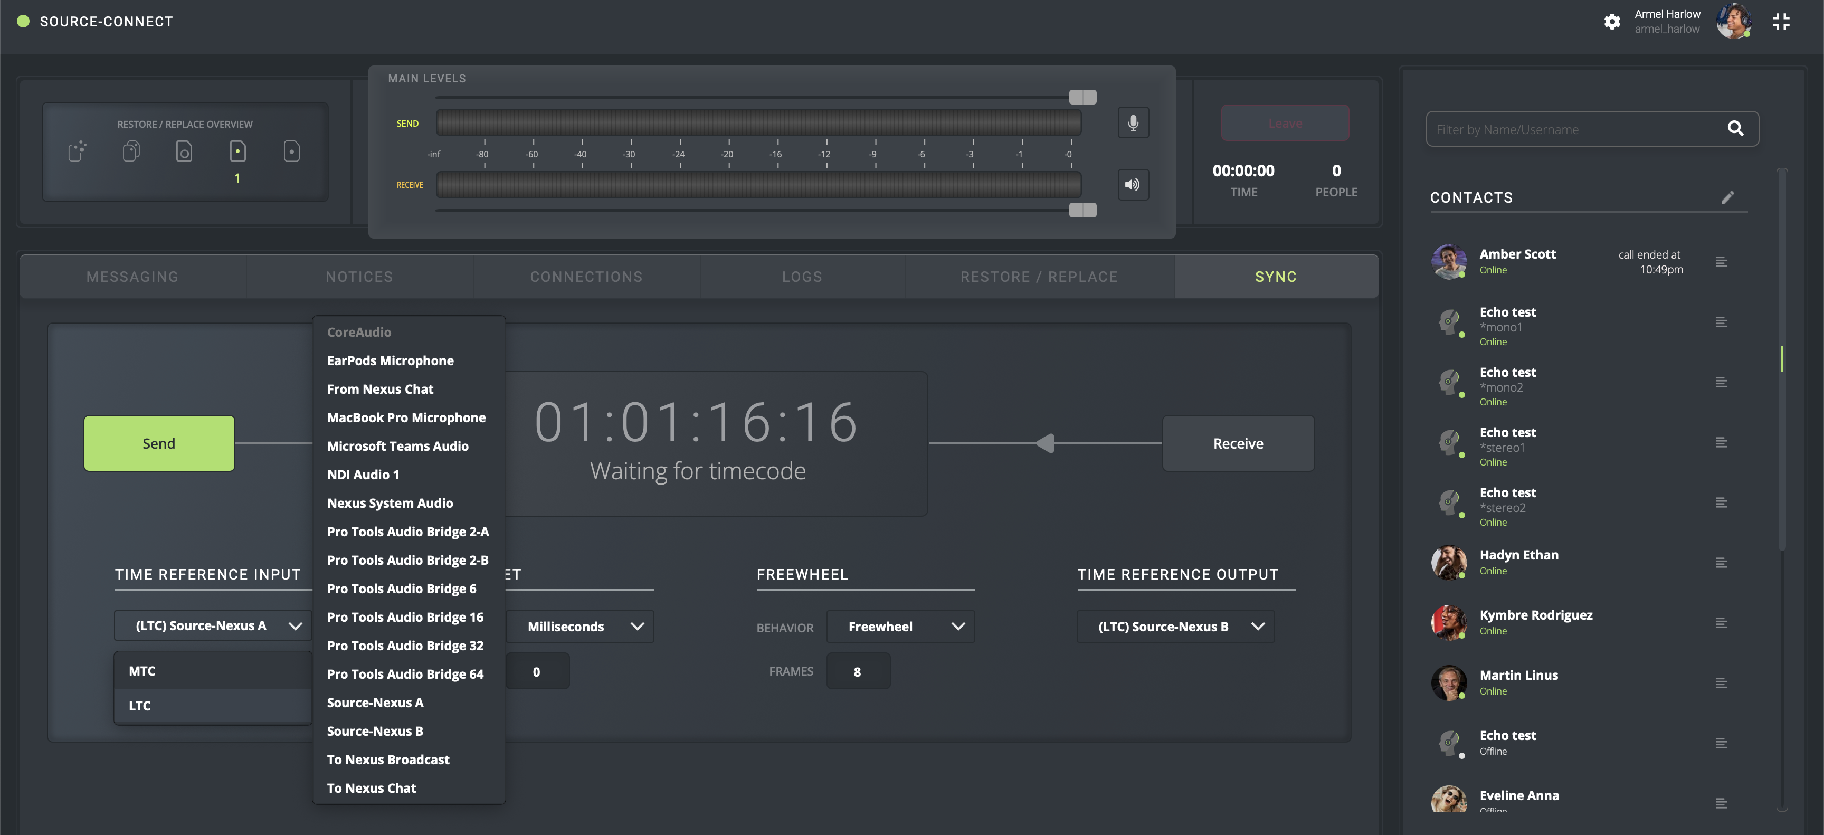Open Amber Scott's contact menu icon

coord(1721,262)
